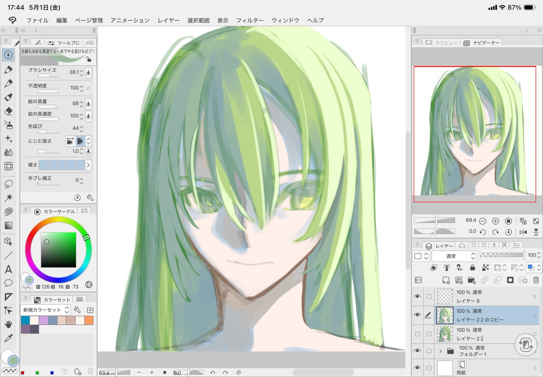543x377 pixels.
Task: Adjust layer opacity 100 stepper
Action: point(539,255)
